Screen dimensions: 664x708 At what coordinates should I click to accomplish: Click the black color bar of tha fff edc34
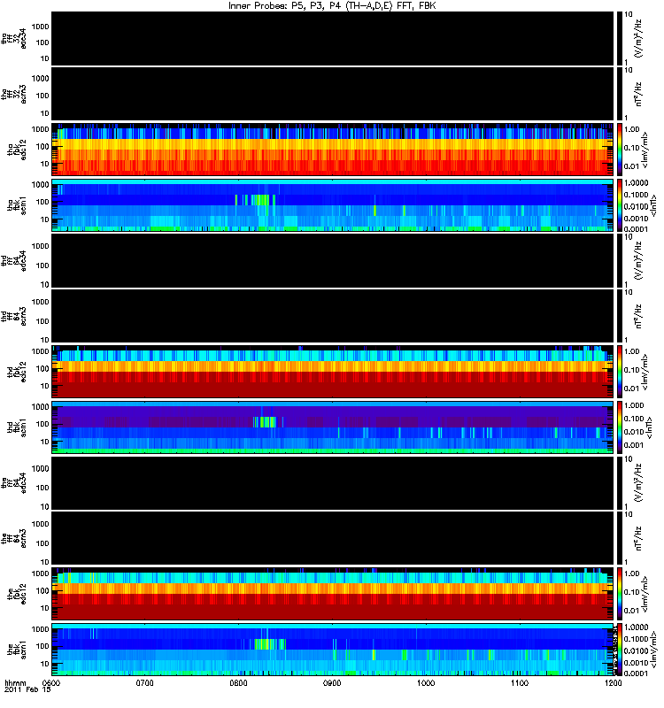tap(619, 39)
